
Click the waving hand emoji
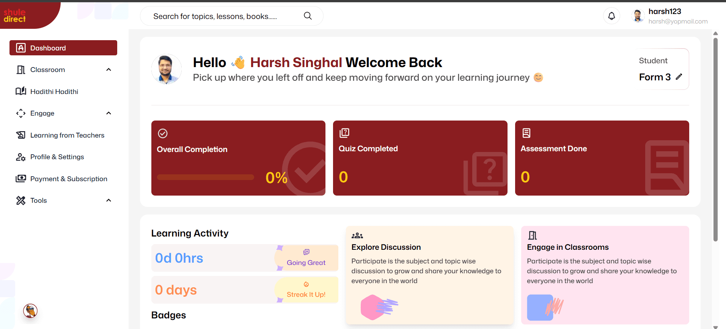tap(238, 63)
